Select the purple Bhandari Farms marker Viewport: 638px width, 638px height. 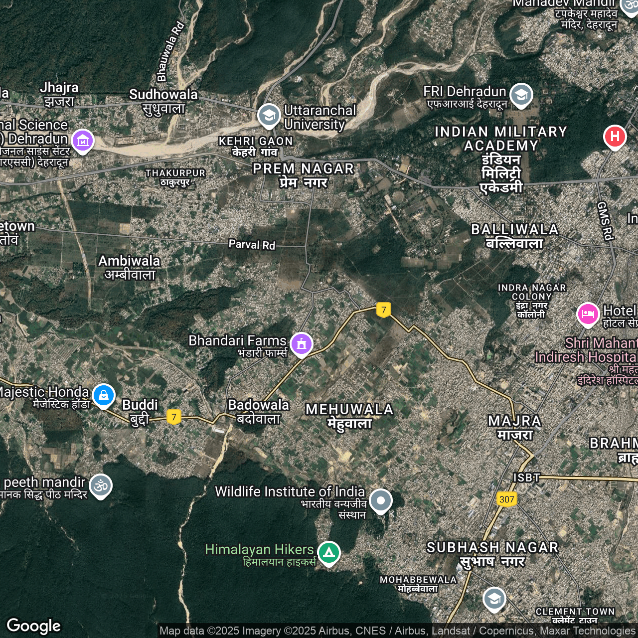pyautogui.click(x=302, y=344)
